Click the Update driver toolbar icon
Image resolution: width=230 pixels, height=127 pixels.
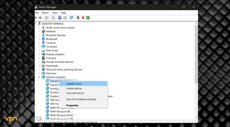(x=78, y=18)
